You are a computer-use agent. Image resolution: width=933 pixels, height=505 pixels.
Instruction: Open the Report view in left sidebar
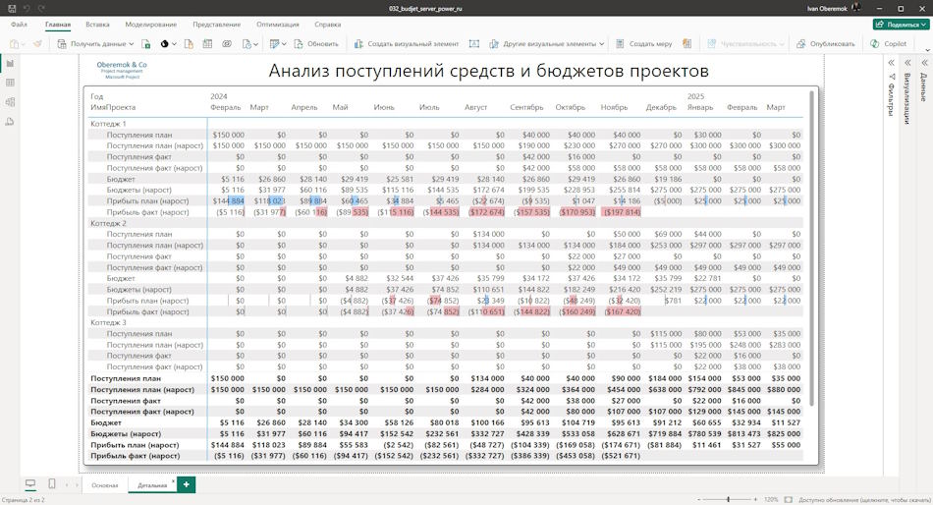tap(10, 63)
